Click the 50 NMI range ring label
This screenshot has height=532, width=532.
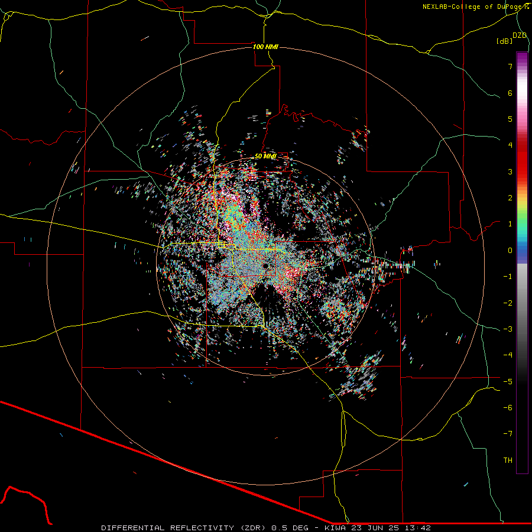pyautogui.click(x=265, y=157)
